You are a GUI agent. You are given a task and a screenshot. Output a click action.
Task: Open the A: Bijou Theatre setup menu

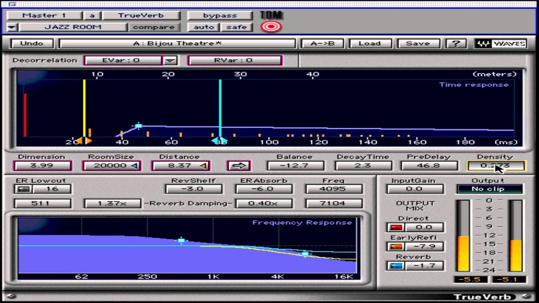coord(177,43)
